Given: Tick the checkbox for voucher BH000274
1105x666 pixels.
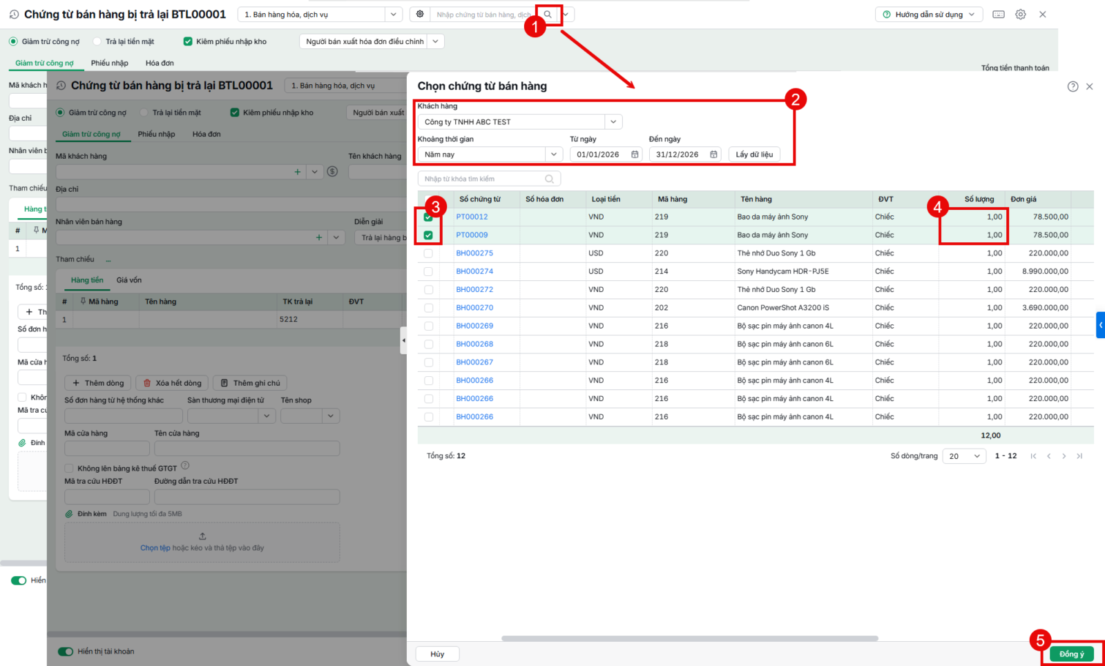Looking at the screenshot, I should pos(428,272).
